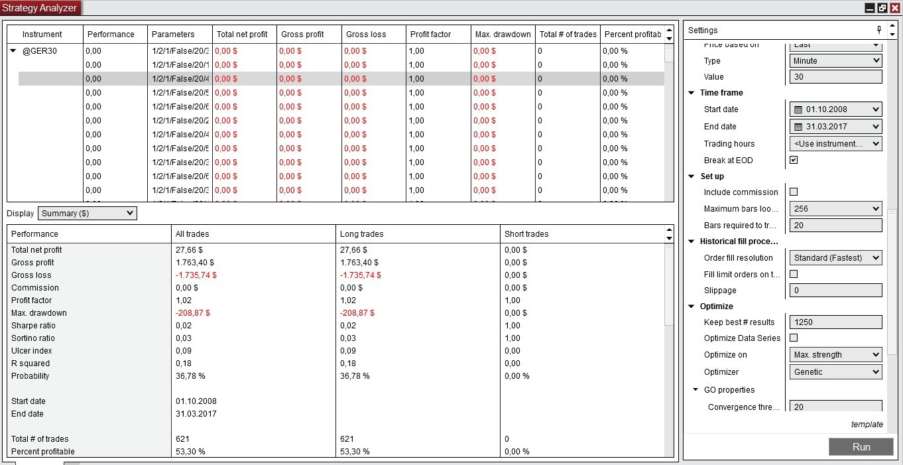Open the Display Summary ($) dropdown
The width and height of the screenshot is (903, 465).
tap(87, 214)
